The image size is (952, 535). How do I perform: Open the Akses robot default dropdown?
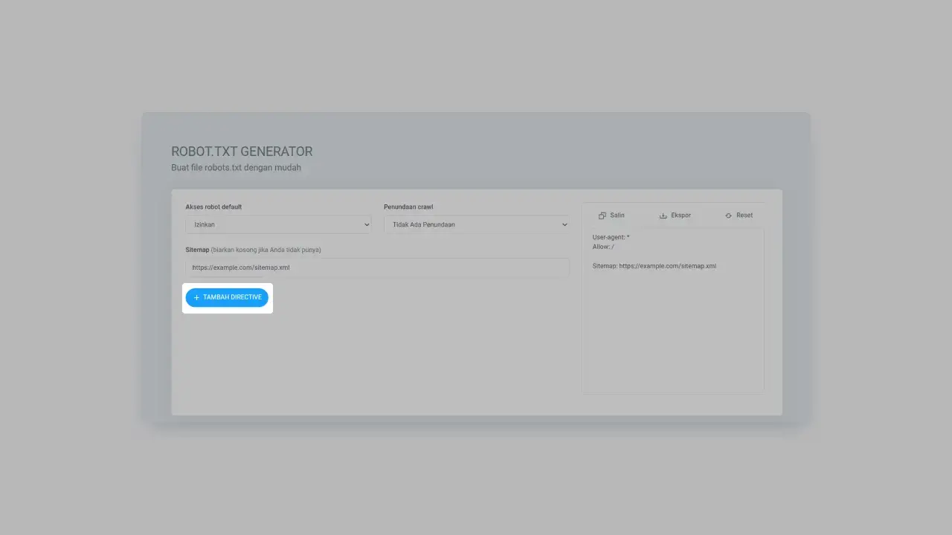pyautogui.click(x=277, y=224)
